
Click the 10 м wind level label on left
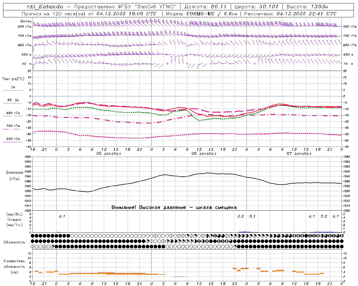click(x=27, y=64)
